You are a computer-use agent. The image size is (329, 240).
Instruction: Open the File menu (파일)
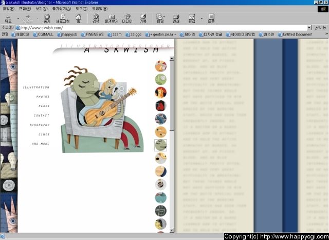pos(9,9)
